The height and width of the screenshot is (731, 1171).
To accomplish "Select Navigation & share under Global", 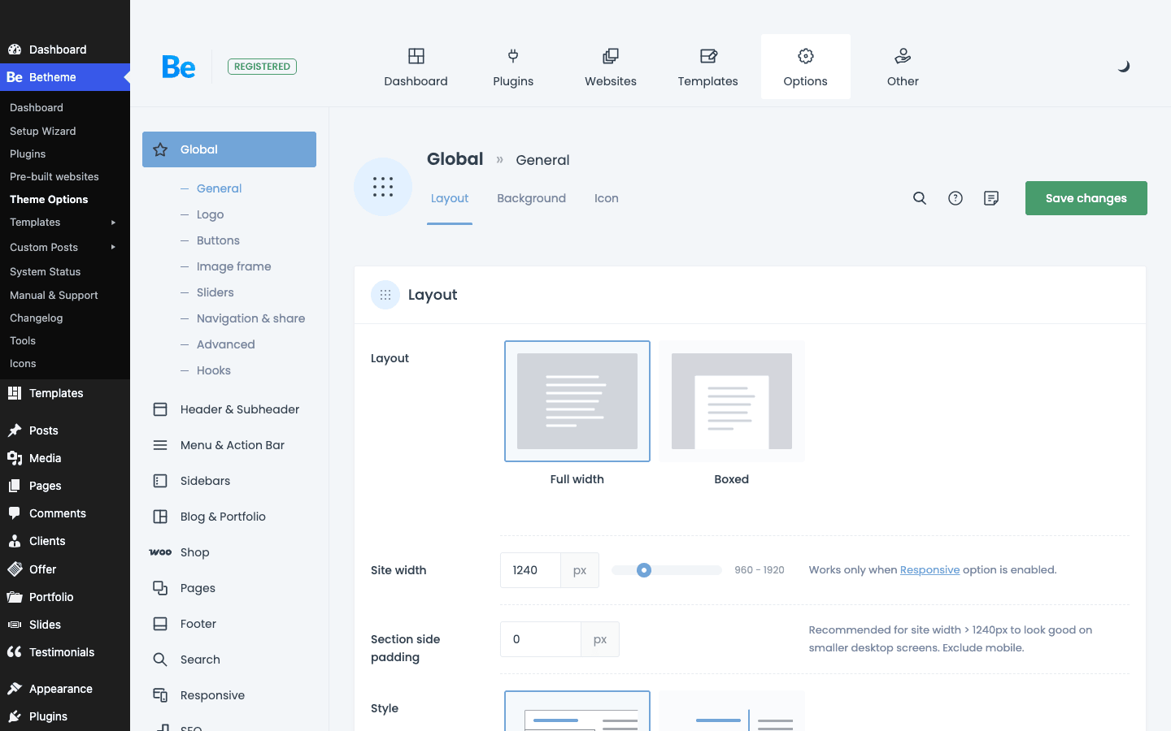I will click(250, 318).
